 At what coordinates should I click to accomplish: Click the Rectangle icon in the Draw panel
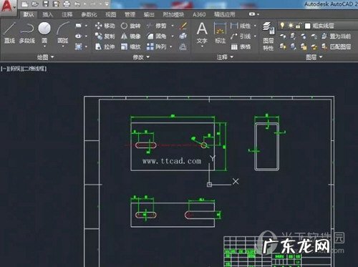[x=78, y=26]
